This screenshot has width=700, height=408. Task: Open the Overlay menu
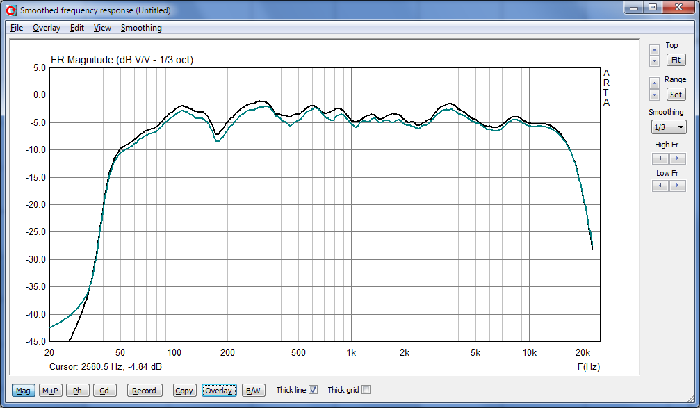tap(47, 28)
